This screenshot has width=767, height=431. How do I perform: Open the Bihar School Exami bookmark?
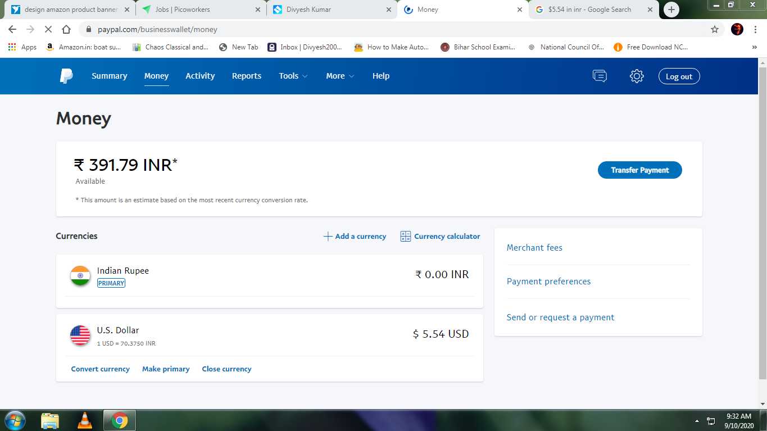click(x=478, y=47)
